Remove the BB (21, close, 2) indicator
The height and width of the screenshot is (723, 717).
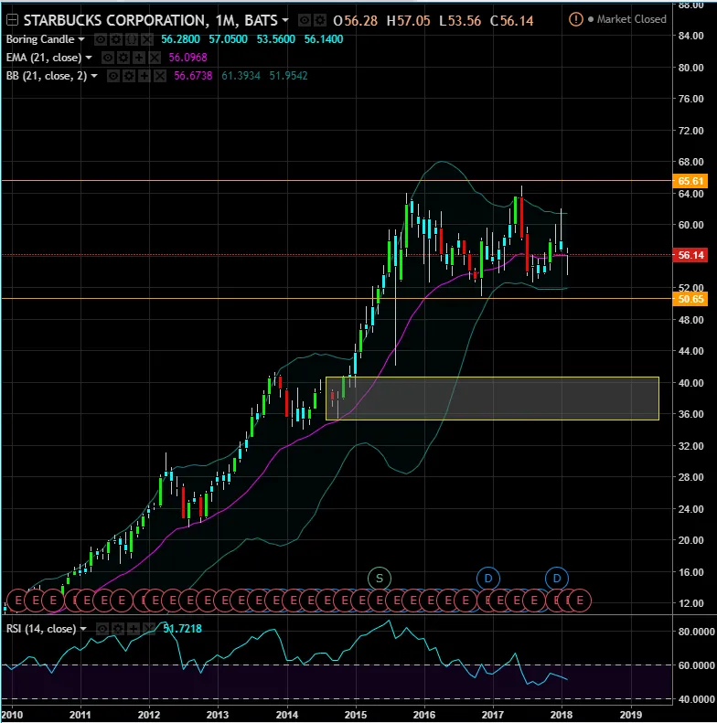pos(160,76)
